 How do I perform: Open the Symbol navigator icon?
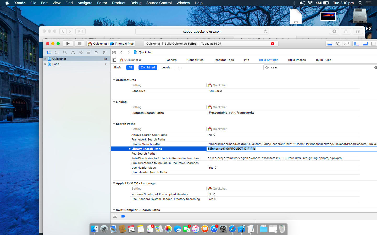click(x=57, y=52)
